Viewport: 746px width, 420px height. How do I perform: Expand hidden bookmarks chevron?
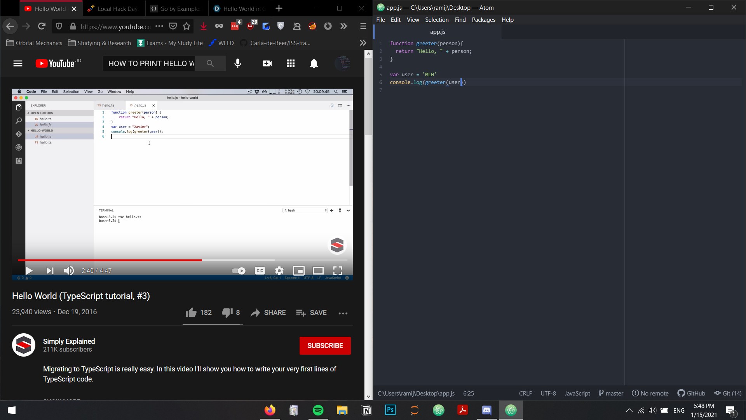[363, 43]
